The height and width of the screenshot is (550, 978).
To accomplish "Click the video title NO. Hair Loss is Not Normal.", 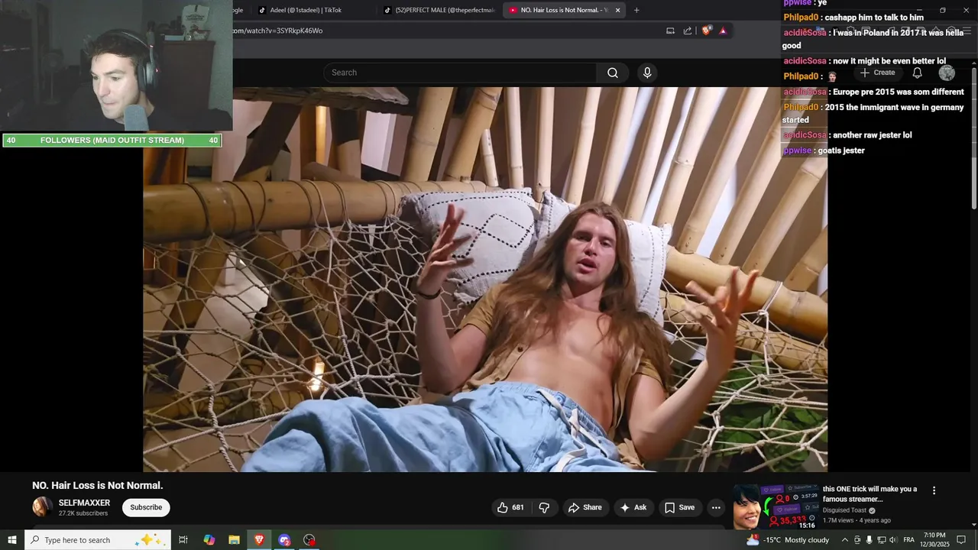I will (98, 485).
